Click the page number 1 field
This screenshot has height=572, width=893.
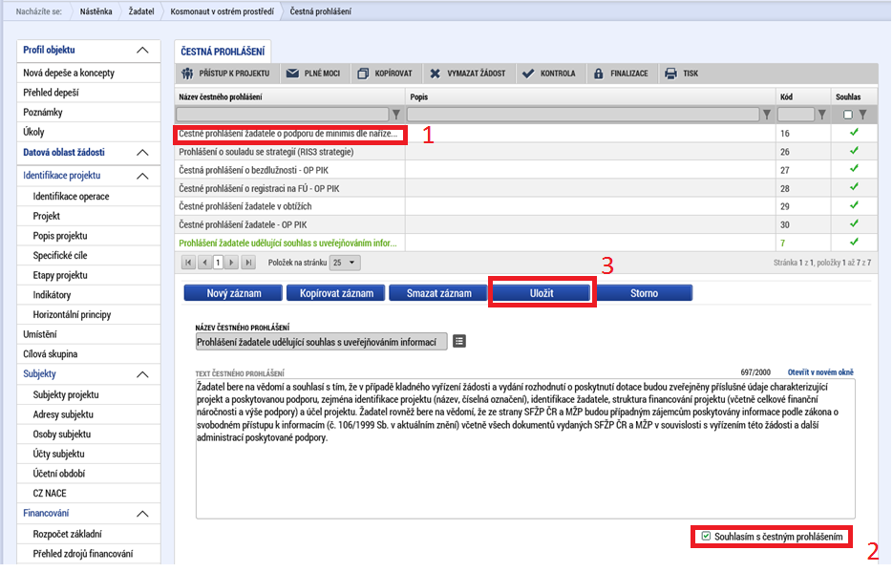click(218, 263)
